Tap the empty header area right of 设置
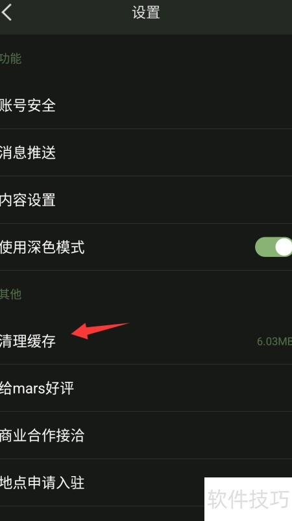The width and height of the screenshot is (292, 521). click(225, 12)
